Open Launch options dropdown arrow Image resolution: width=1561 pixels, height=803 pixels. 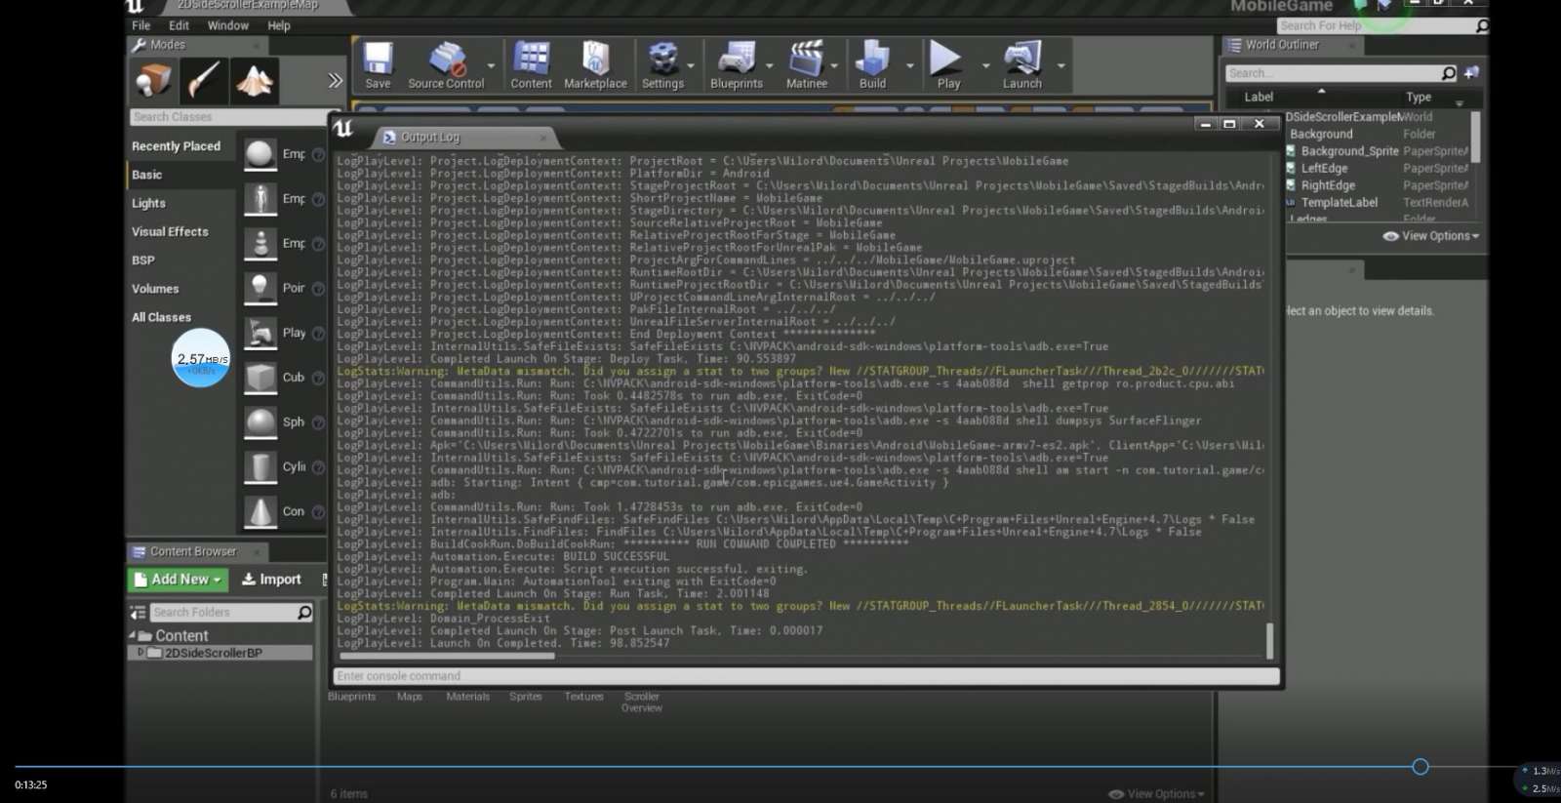[x=1061, y=65]
